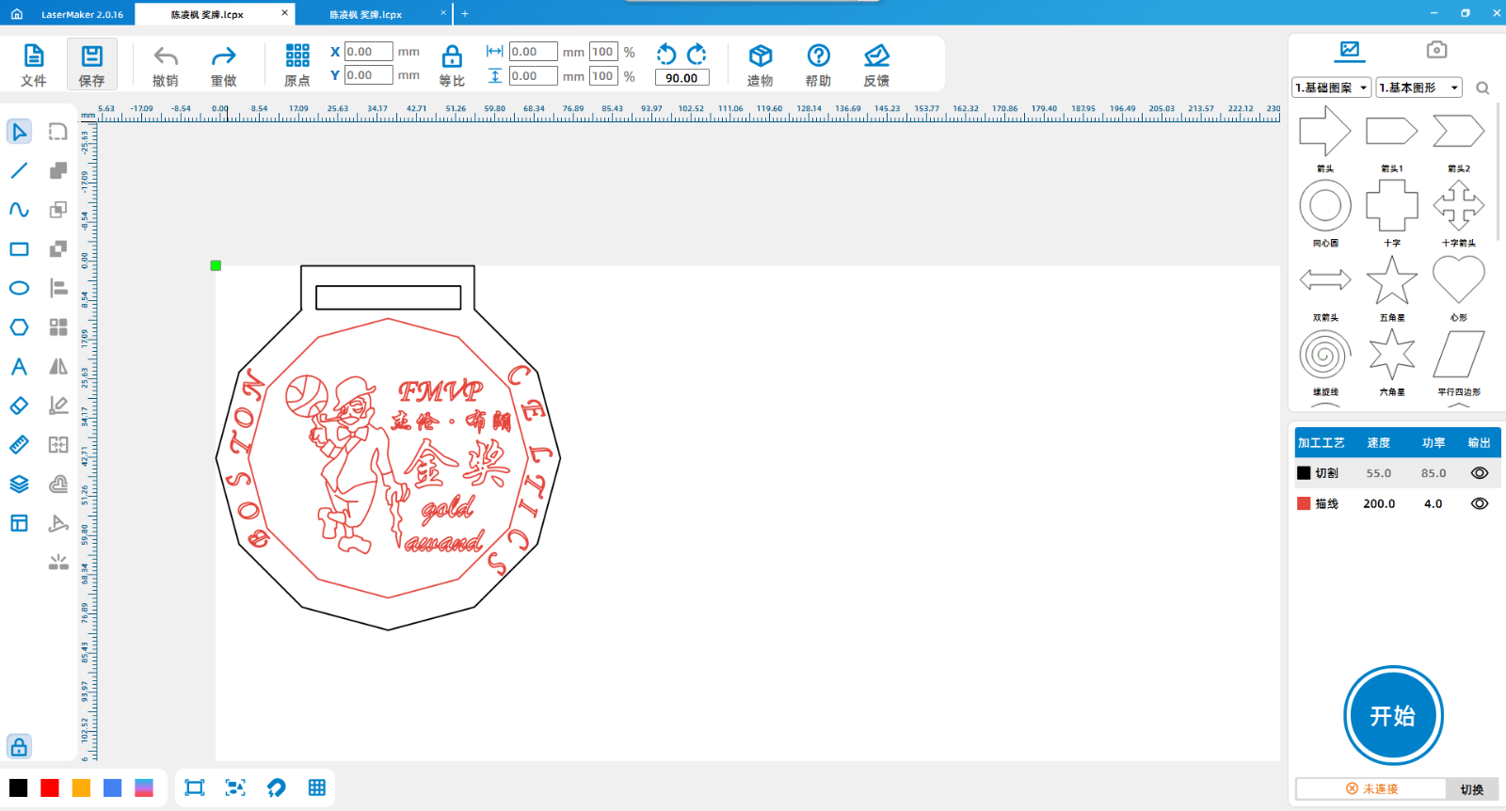Click the X position input field

tap(368, 52)
